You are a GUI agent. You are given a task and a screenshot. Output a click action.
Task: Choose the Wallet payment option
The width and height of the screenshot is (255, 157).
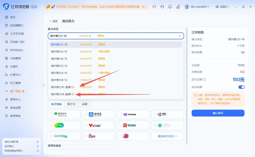coord(133,125)
